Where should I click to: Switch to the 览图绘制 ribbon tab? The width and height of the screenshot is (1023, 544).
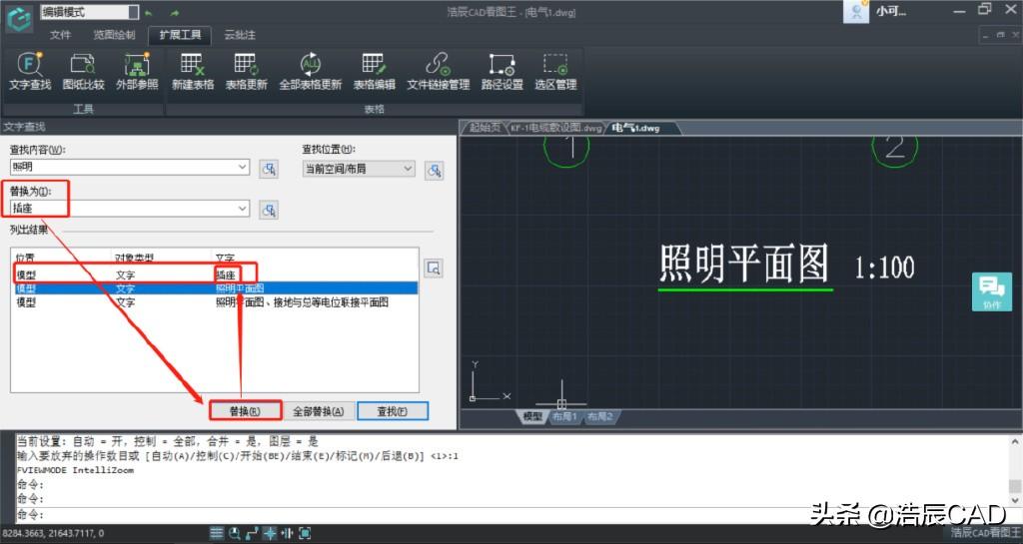pos(114,35)
